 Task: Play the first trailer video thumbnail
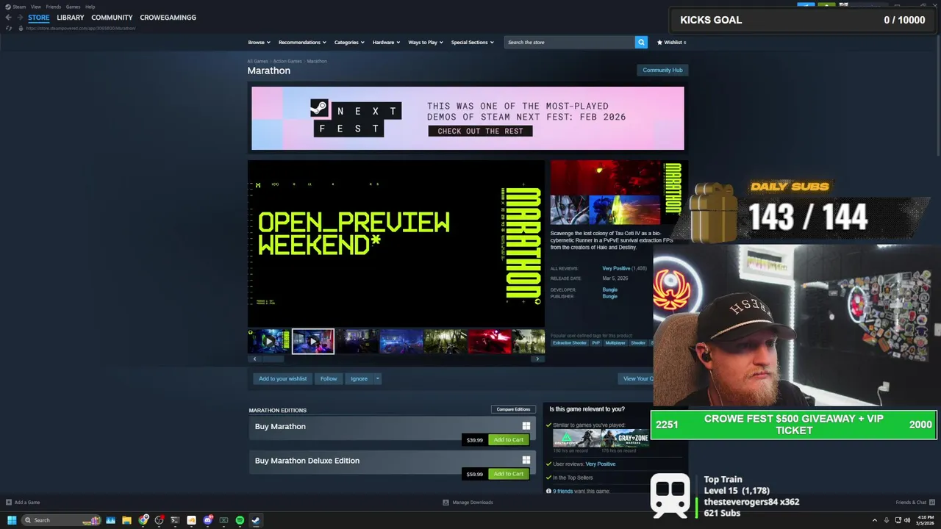click(x=268, y=341)
